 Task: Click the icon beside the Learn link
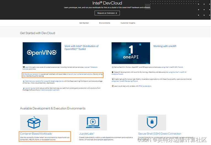click(x=24, y=67)
